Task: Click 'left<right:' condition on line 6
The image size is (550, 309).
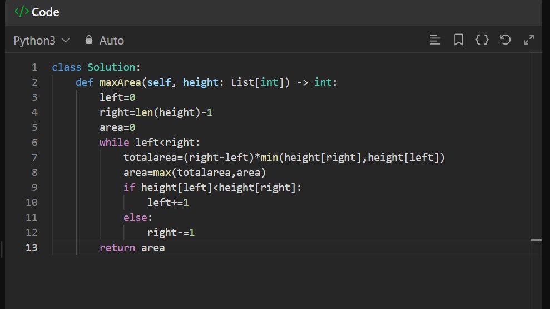Action: (x=167, y=142)
